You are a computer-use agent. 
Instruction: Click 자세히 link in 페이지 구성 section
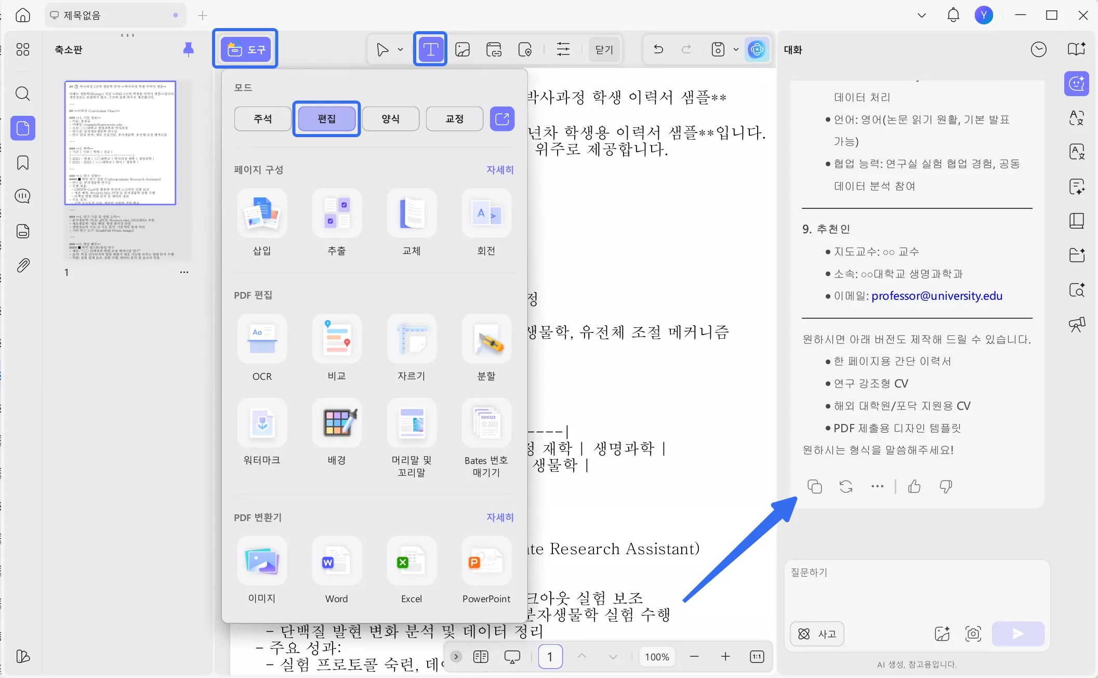499,169
